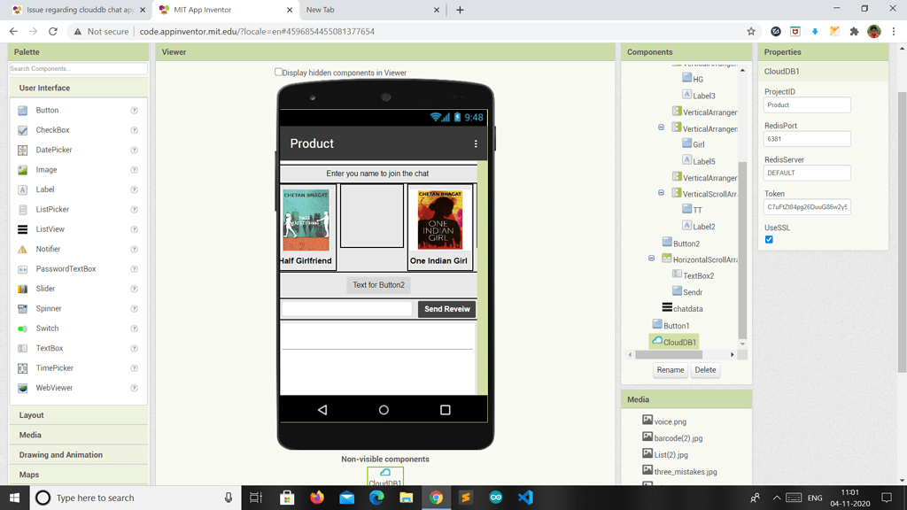The image size is (907, 510).
Task: Click the Delete button below the components tree
Action: tap(705, 369)
